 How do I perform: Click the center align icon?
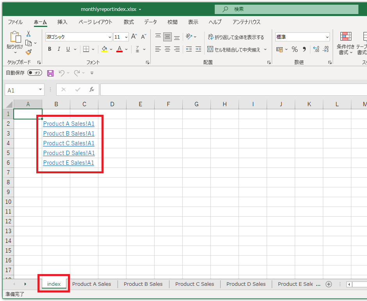point(167,49)
